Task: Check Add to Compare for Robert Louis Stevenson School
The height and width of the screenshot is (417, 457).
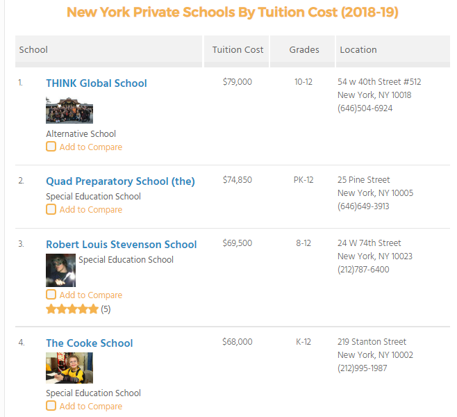Action: point(51,295)
